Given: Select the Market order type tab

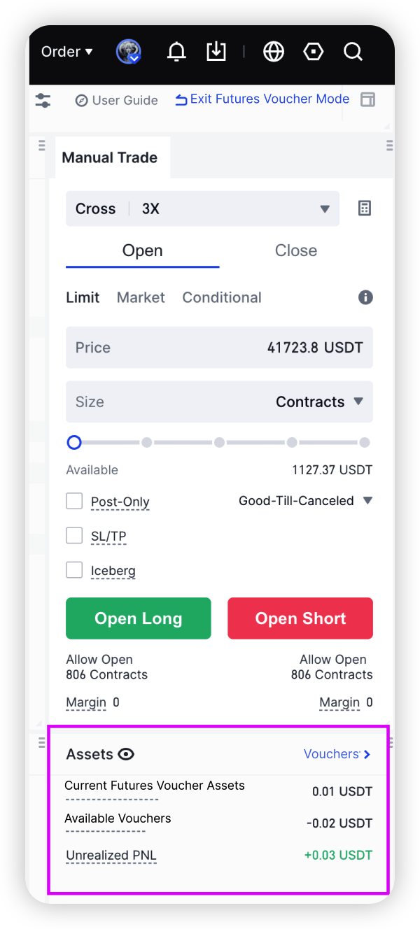Looking at the screenshot, I should 141,297.
